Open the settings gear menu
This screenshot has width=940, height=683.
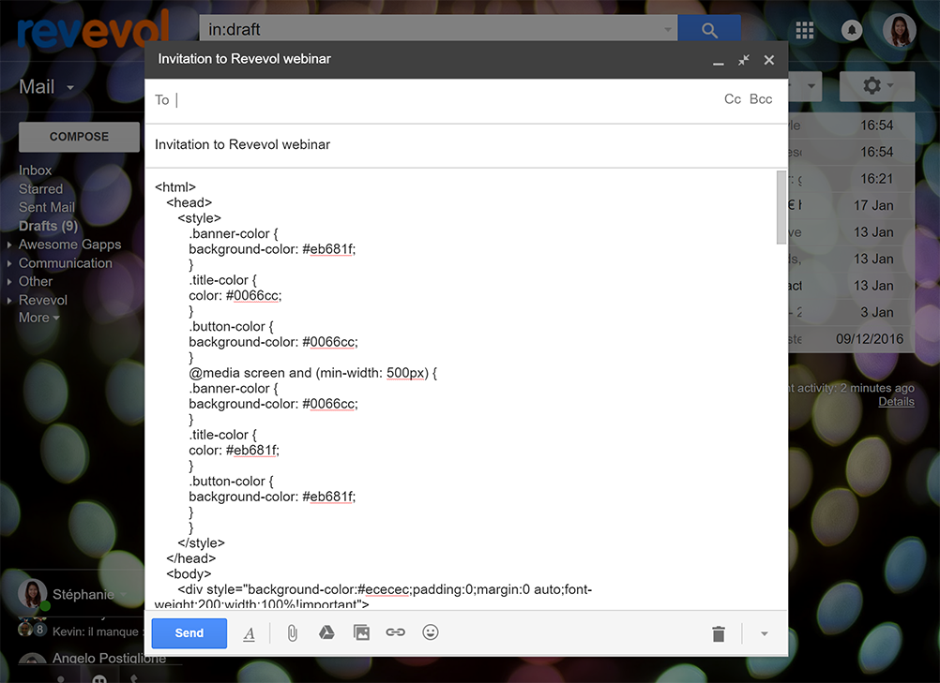(x=877, y=86)
